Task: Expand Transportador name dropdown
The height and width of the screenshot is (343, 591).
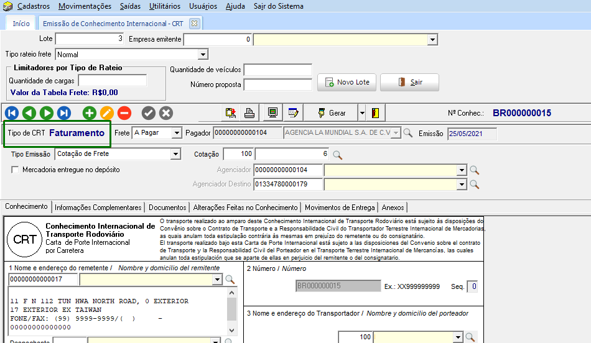Action: (x=458, y=337)
